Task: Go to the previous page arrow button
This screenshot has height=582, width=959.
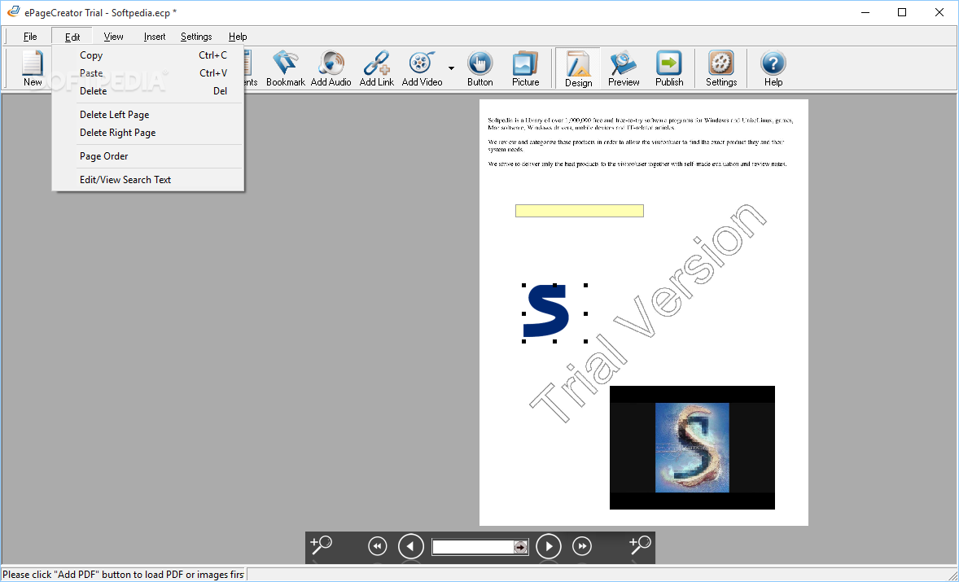Action: pos(411,546)
